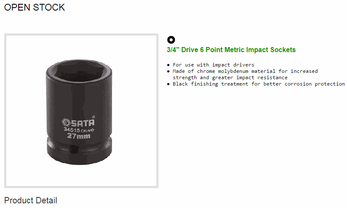Click the 'For use with impact drivers' text

(213, 65)
